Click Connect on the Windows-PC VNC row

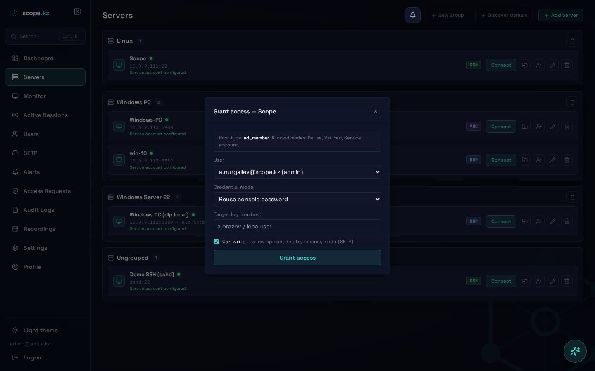(501, 127)
